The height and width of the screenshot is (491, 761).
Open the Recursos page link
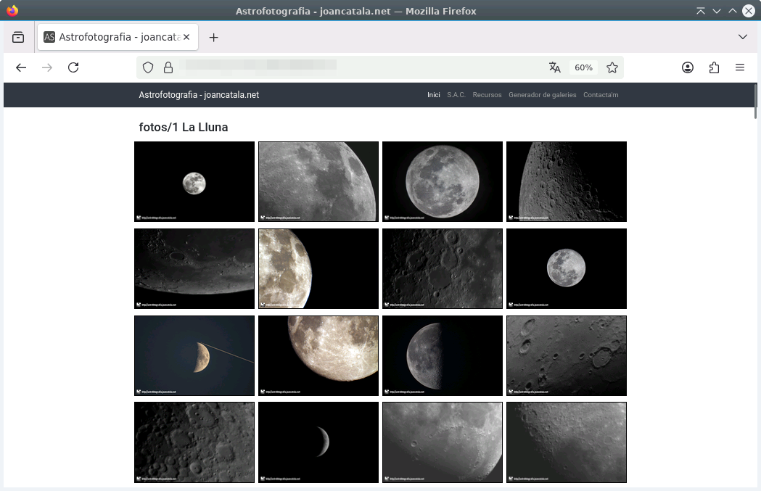[x=487, y=95]
